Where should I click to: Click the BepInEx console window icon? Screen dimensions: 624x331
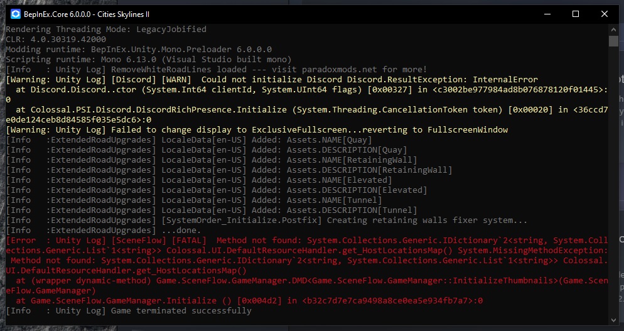[x=16, y=14]
